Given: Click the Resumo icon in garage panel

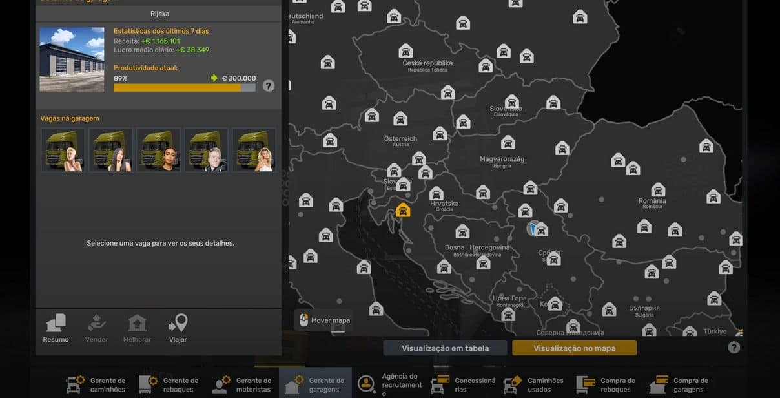Looking at the screenshot, I should click(56, 323).
